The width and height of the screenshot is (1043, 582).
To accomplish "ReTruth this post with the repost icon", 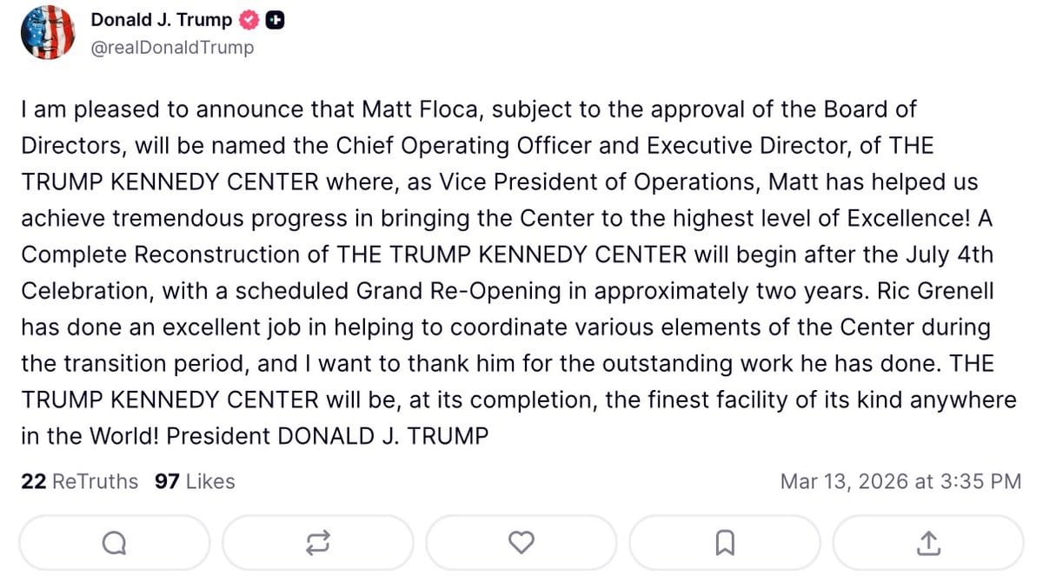I will 317,543.
